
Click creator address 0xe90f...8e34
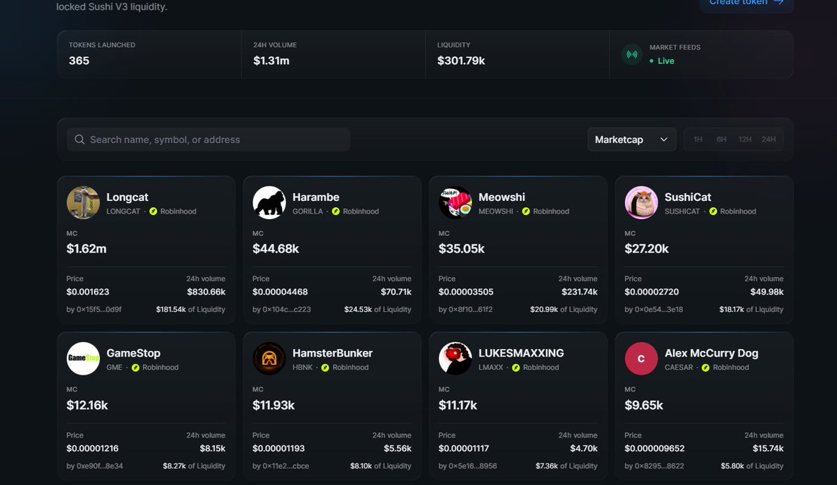click(x=100, y=465)
